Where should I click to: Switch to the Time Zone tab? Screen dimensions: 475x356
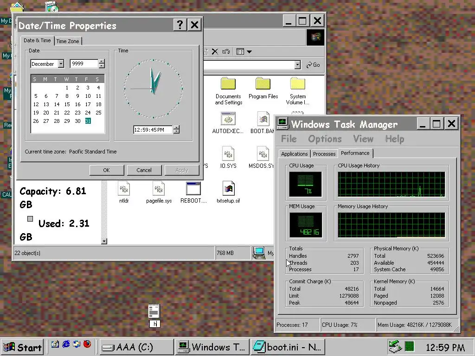click(x=68, y=41)
